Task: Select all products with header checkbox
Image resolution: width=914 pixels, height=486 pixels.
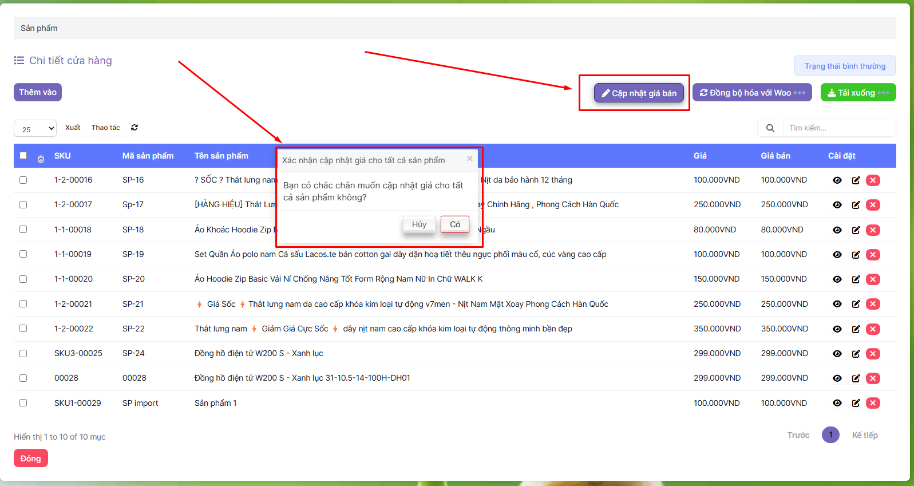Action: pyautogui.click(x=23, y=155)
